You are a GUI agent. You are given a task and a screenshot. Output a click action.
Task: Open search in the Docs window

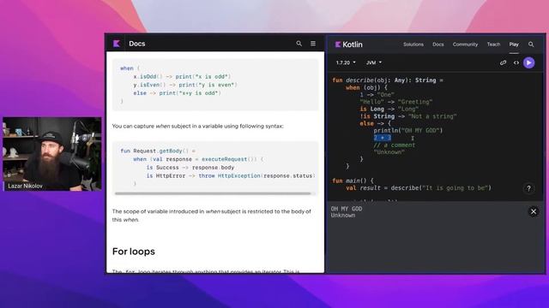pyautogui.click(x=299, y=44)
